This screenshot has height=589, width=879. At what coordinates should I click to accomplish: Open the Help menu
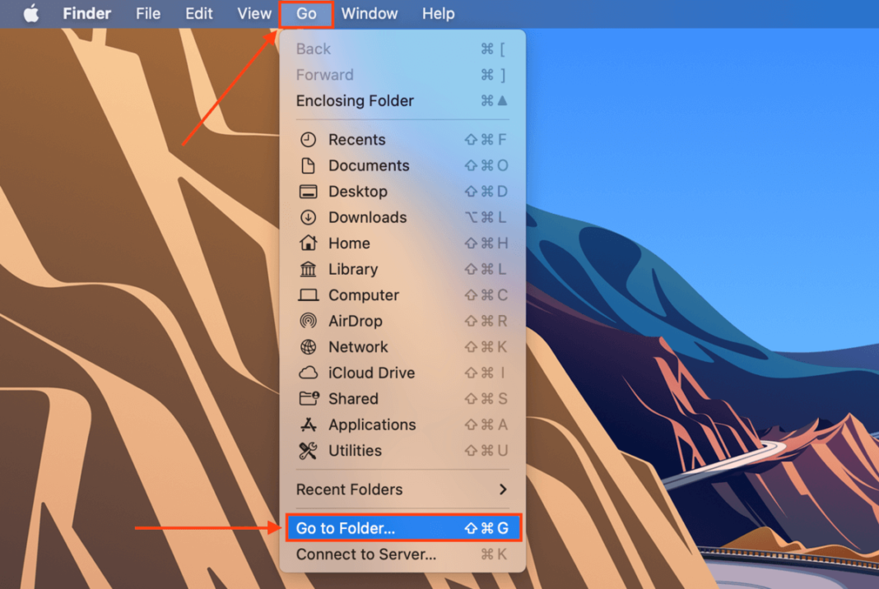coord(438,13)
